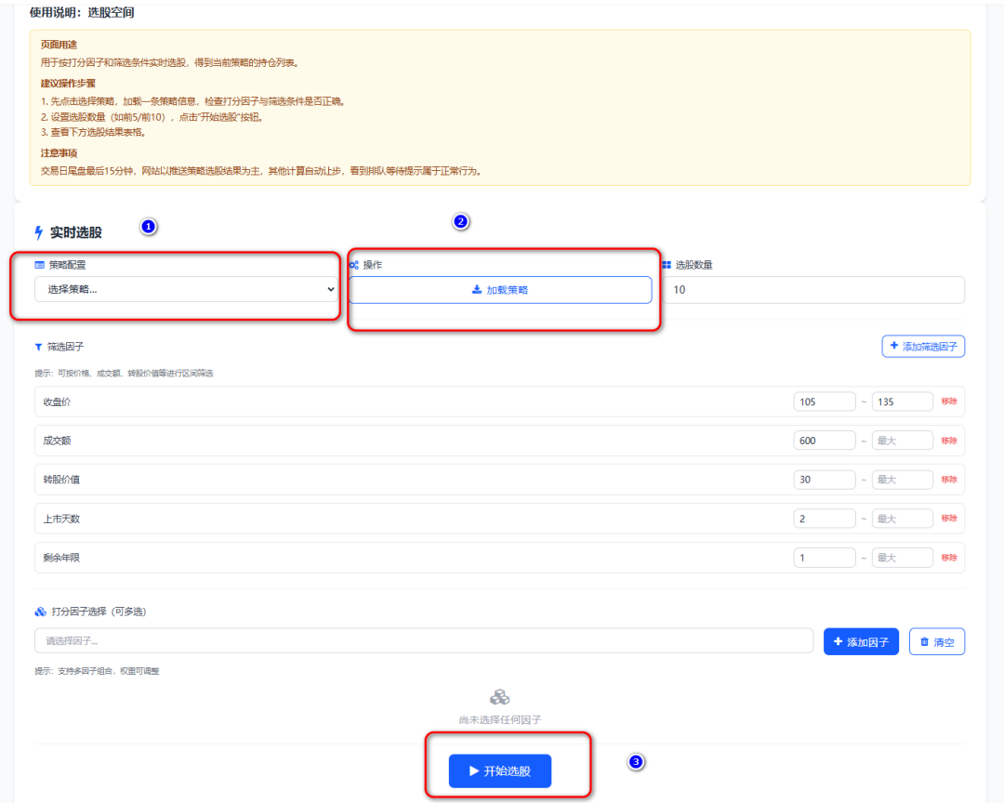This screenshot has height=803, width=1004.
Task: Click the 转股价值 maximum field
Action: [902, 480]
